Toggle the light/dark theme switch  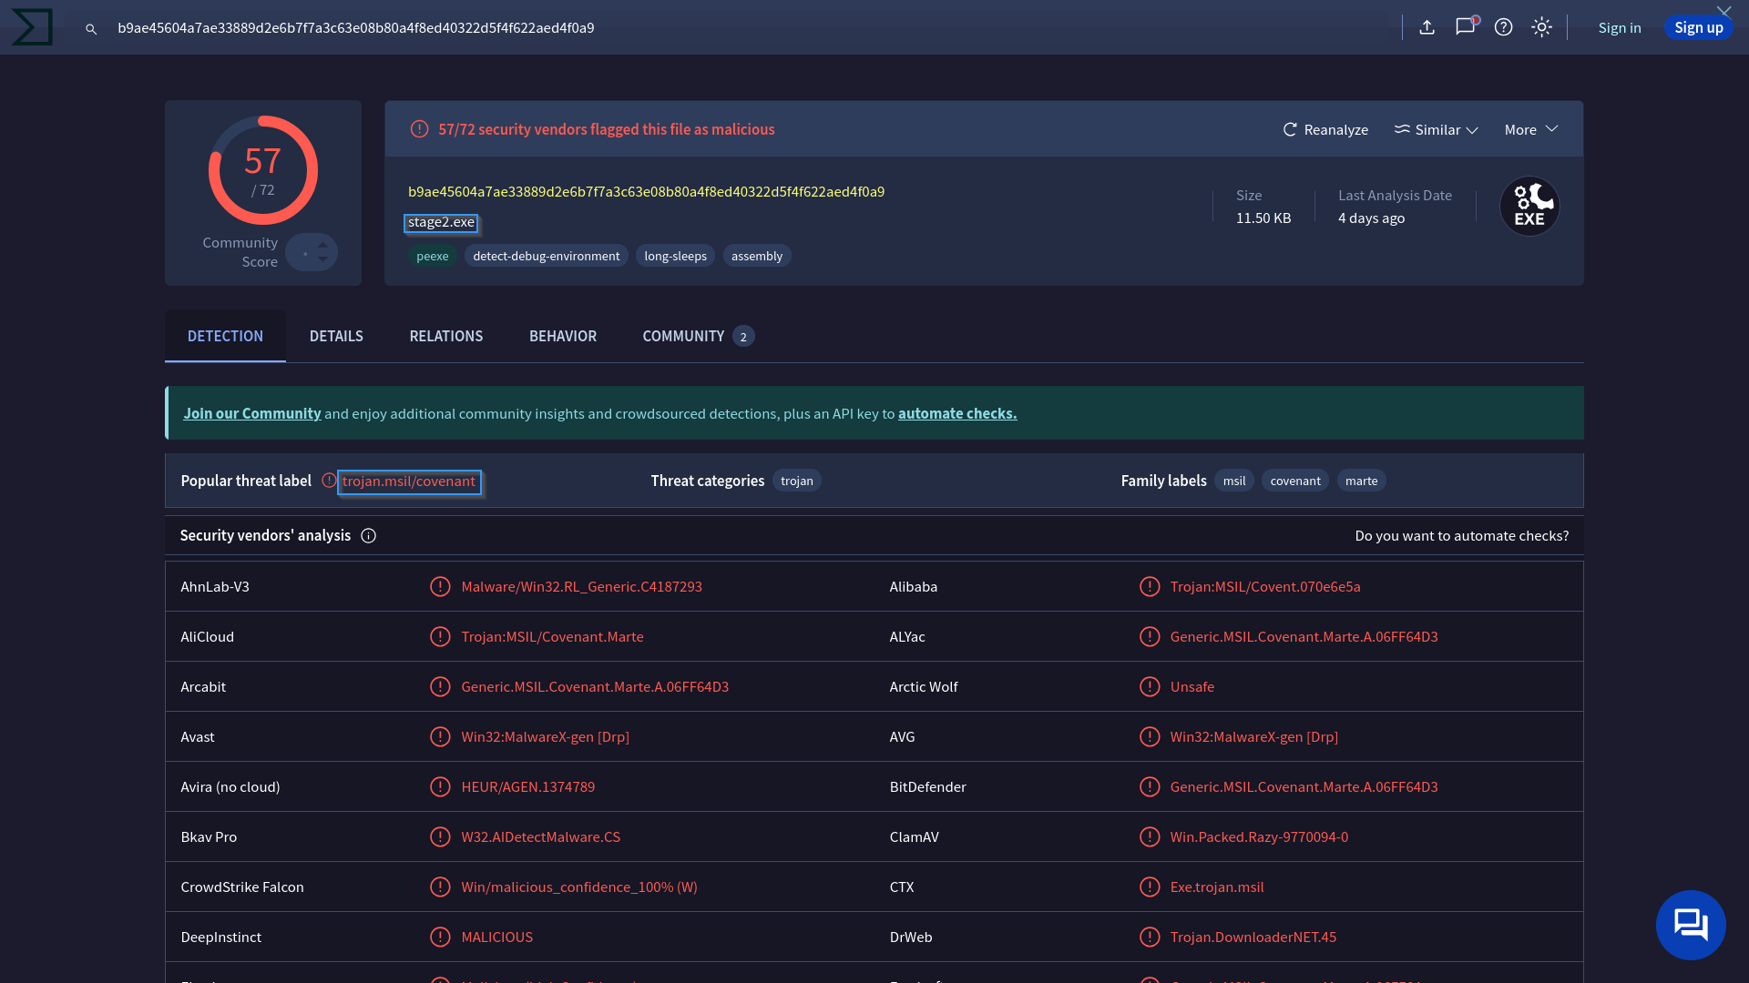[x=1541, y=27]
